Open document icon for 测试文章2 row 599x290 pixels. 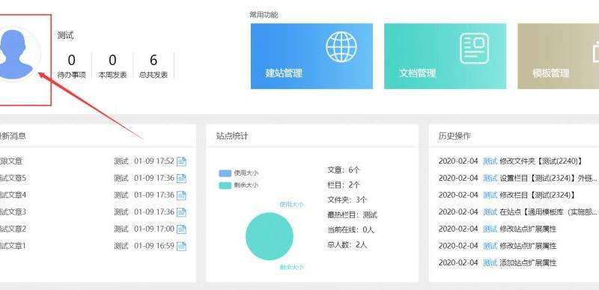[x=181, y=229]
